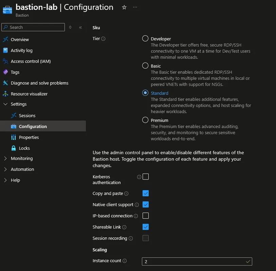Click the Copy and paste info icon
This screenshot has height=271, width=276.
[126, 194]
